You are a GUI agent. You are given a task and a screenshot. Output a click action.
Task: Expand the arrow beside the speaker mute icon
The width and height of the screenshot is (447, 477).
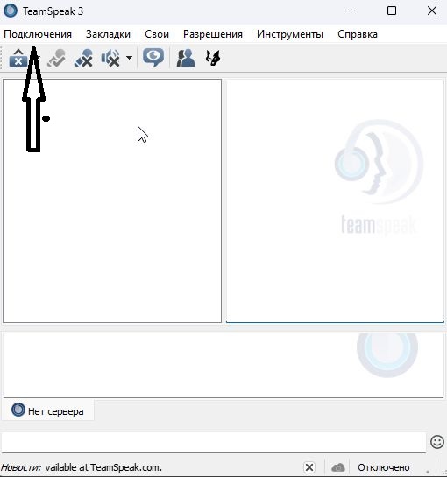pyautogui.click(x=129, y=58)
